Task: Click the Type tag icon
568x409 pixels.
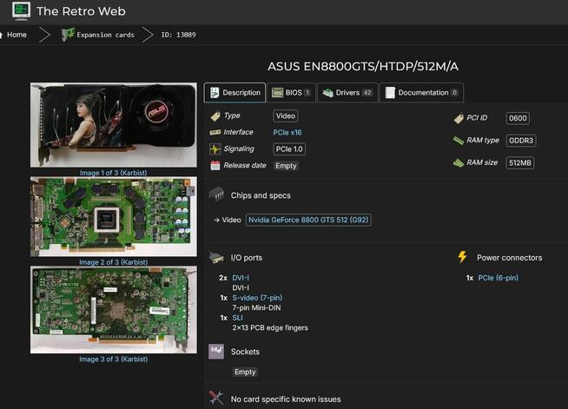Action: click(215, 115)
